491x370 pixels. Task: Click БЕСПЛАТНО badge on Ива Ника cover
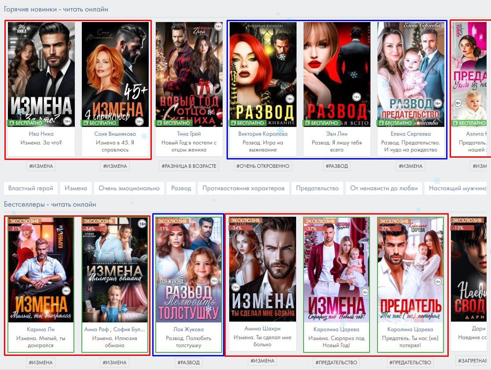pos(26,123)
